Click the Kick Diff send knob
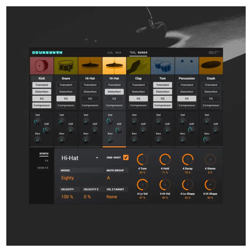 point(46,130)
